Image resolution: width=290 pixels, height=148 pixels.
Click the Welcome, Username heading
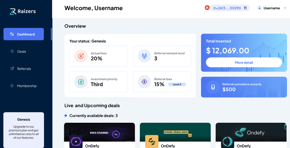pyautogui.click(x=93, y=8)
